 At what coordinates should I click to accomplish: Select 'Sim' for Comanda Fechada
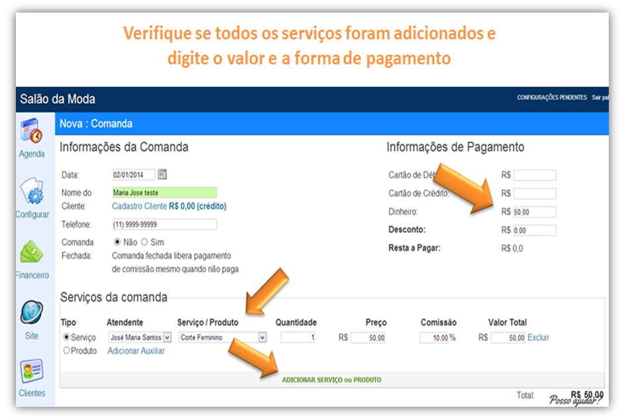[144, 242]
